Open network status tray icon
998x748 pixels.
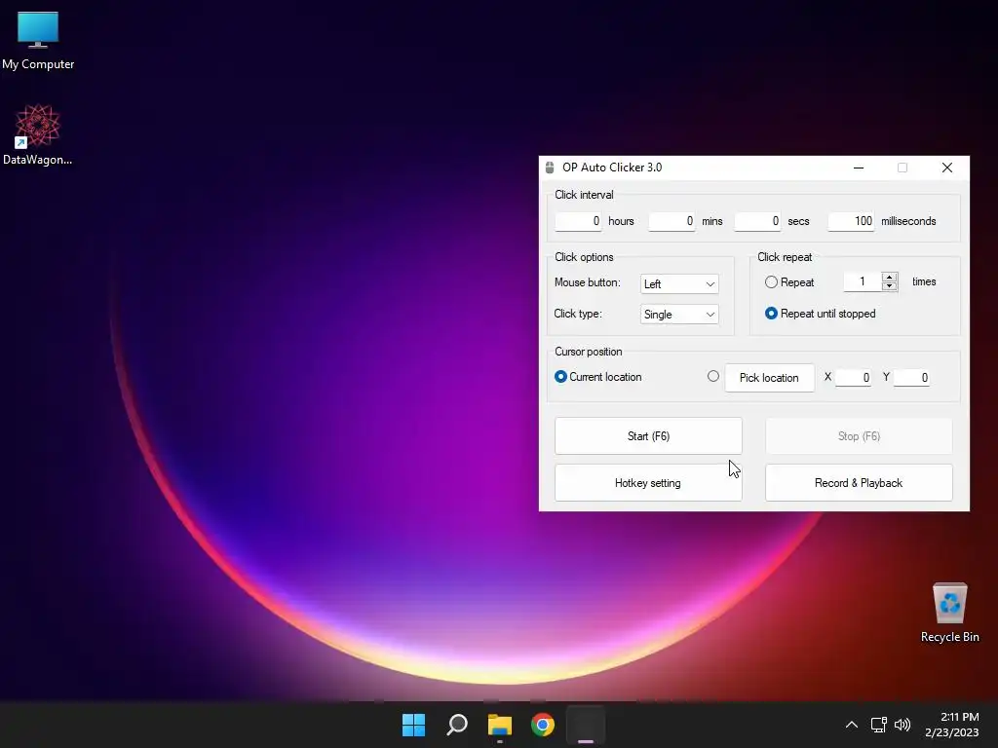[879, 725]
